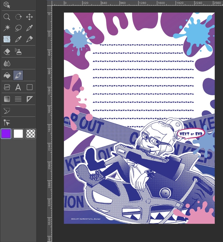
Task: Select the Rotate view tool
Action: click(18, 17)
